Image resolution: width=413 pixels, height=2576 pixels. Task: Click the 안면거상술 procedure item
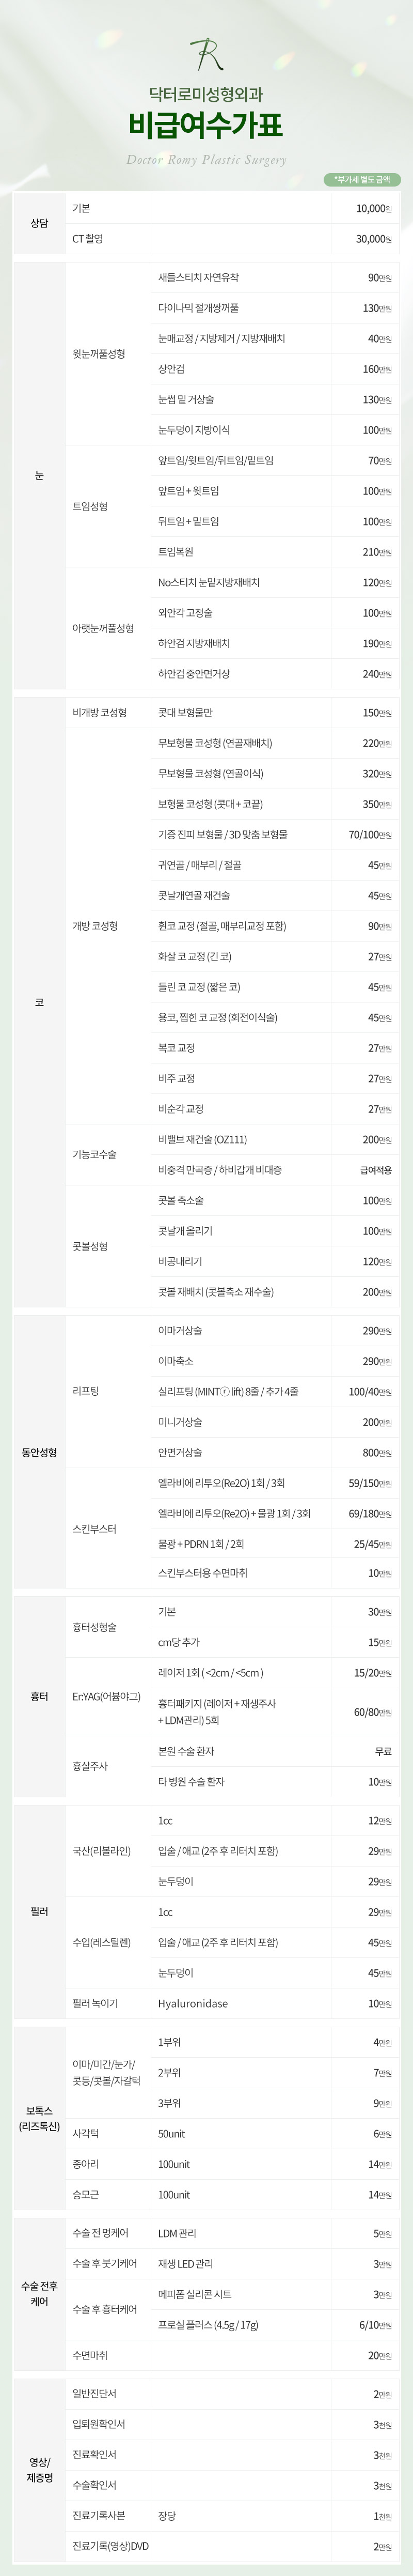[x=180, y=1452]
